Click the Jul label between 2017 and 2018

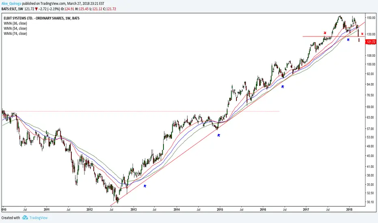(328, 210)
